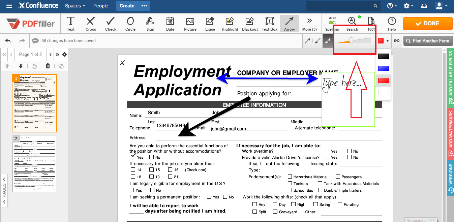Delete the selected page with trash icon
The image size is (454, 222).
[x=48, y=66]
